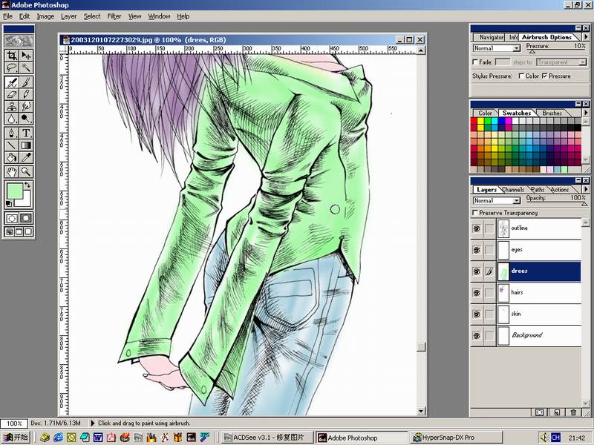This screenshot has height=445, width=594.
Task: Click the white background color box
Action: pyautogui.click(x=25, y=201)
